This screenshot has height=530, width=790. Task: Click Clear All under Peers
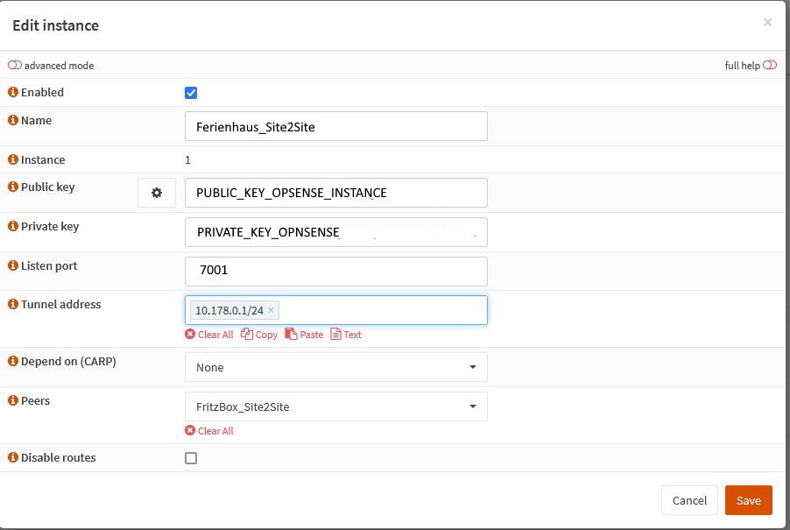click(209, 431)
